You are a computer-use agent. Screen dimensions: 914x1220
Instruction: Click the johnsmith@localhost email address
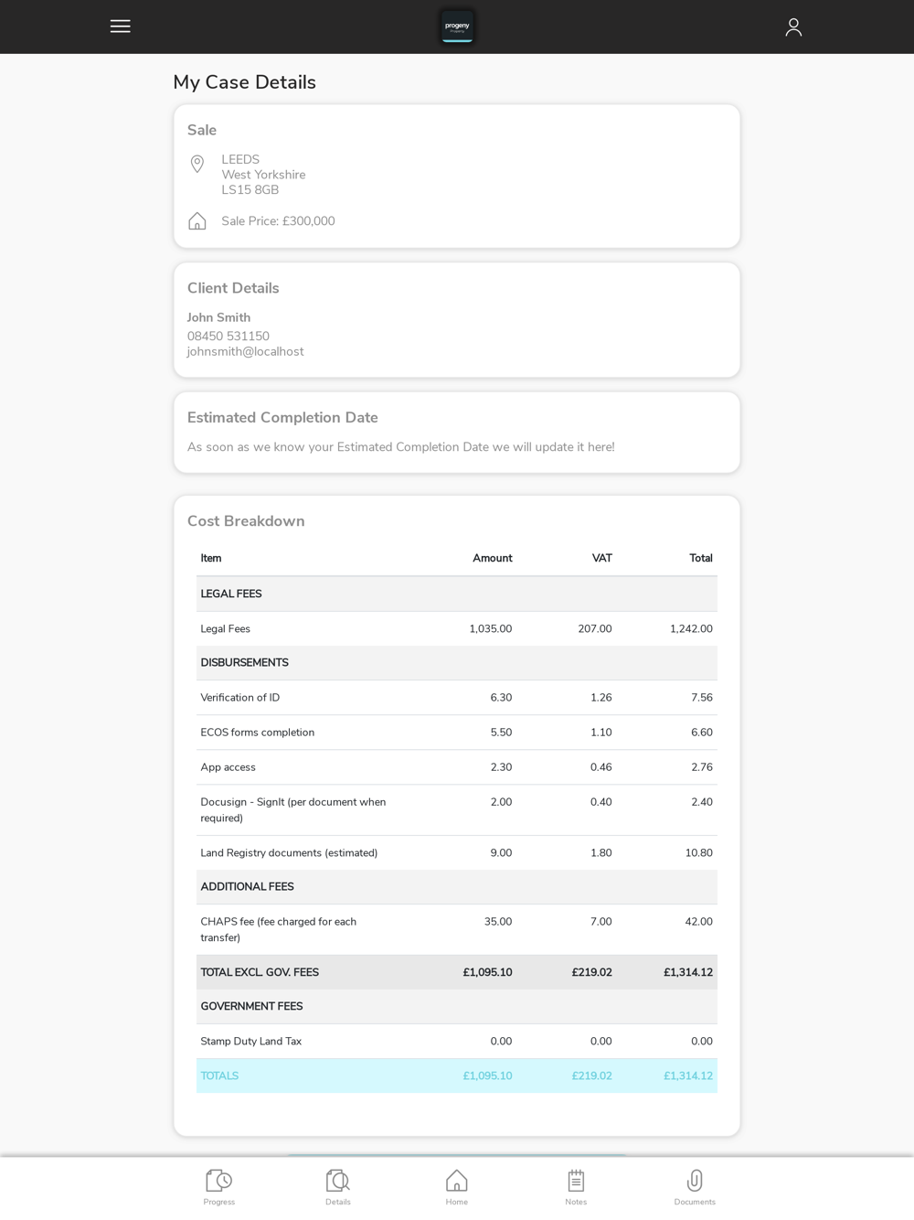(x=246, y=352)
